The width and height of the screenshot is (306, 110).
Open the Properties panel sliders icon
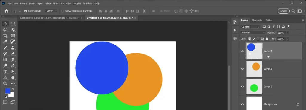tap(235, 39)
